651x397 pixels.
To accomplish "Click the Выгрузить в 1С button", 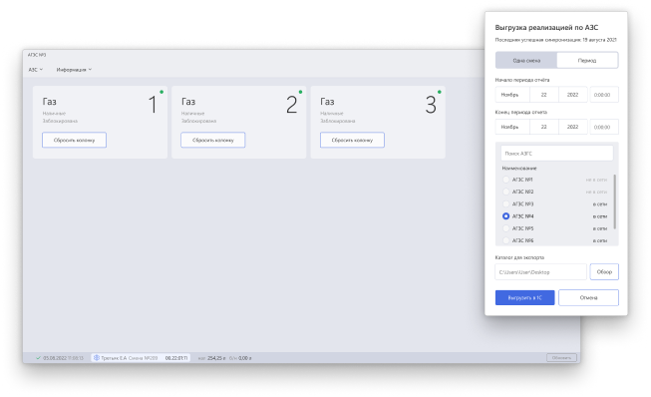I will point(524,297).
